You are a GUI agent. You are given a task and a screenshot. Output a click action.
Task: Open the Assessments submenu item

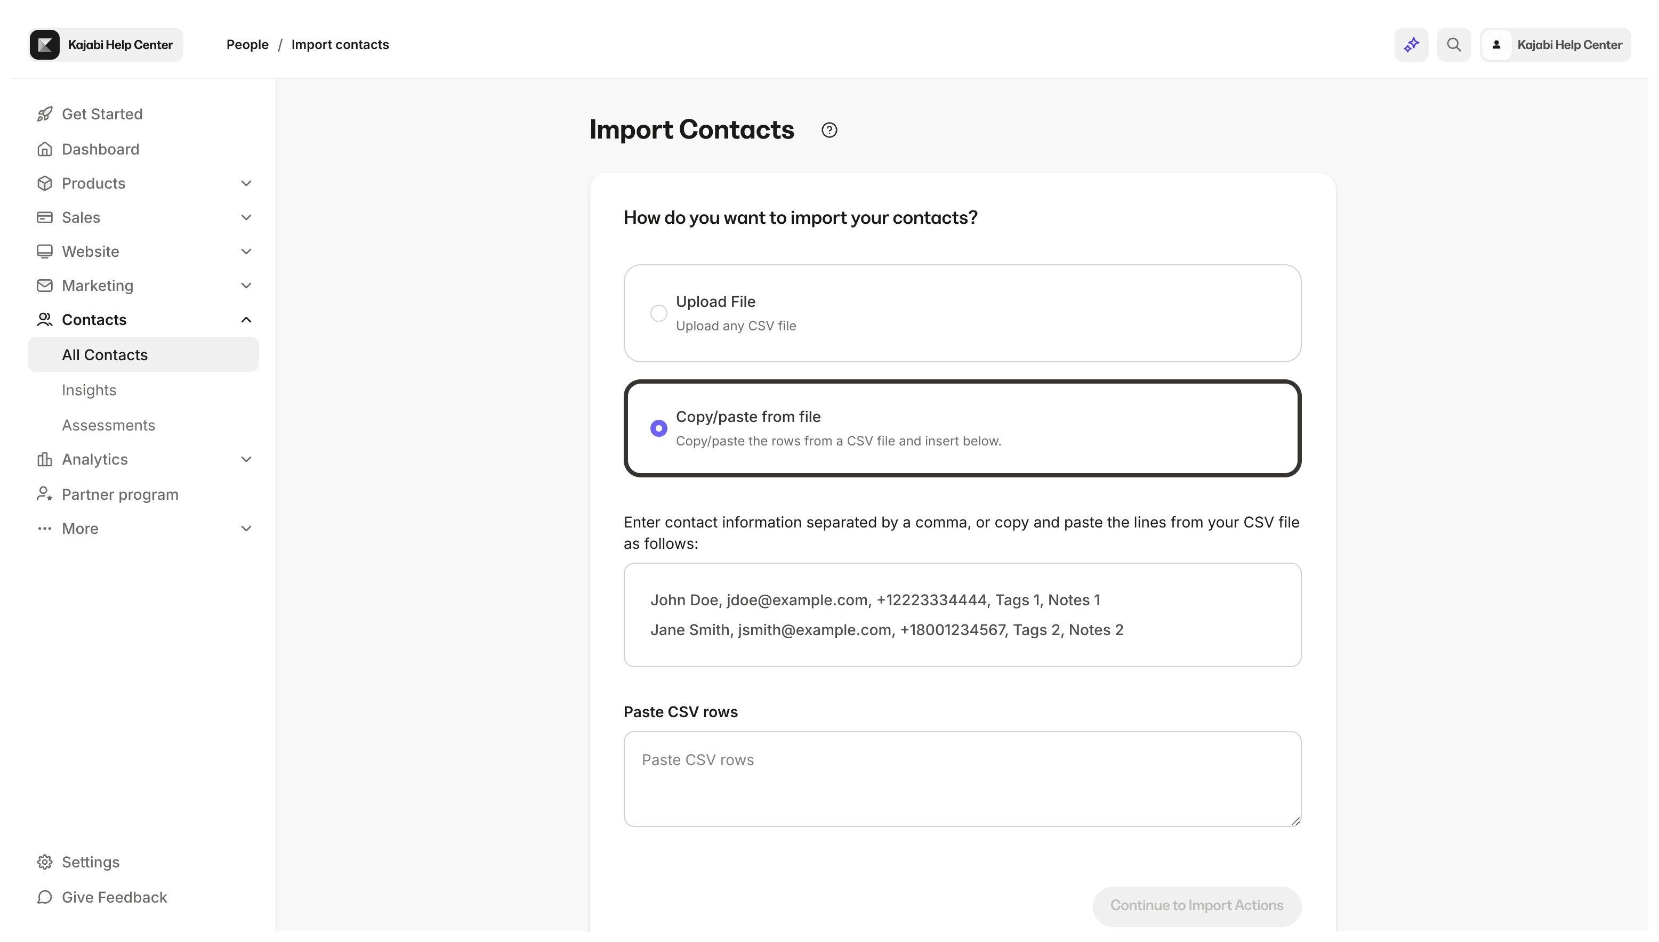[109, 425]
